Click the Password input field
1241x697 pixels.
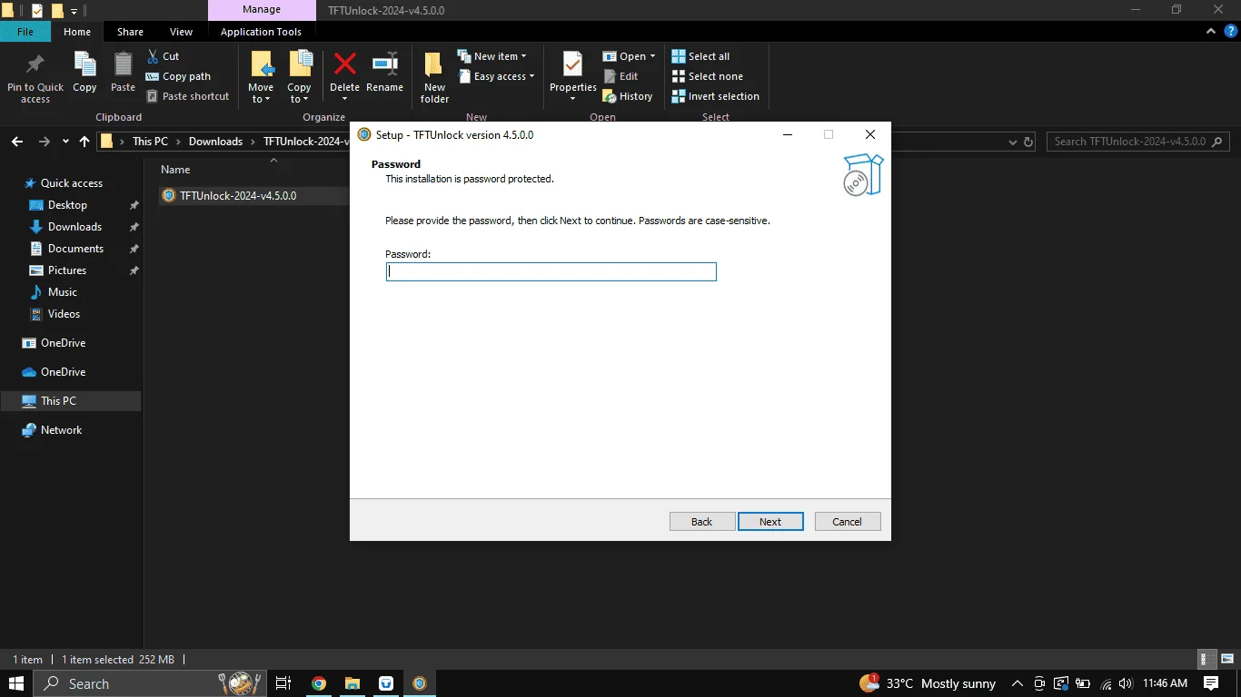(551, 271)
